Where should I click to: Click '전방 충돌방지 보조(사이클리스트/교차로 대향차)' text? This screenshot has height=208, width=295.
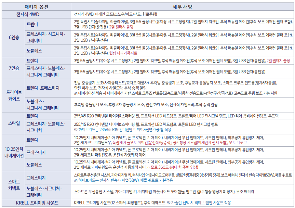112,83
